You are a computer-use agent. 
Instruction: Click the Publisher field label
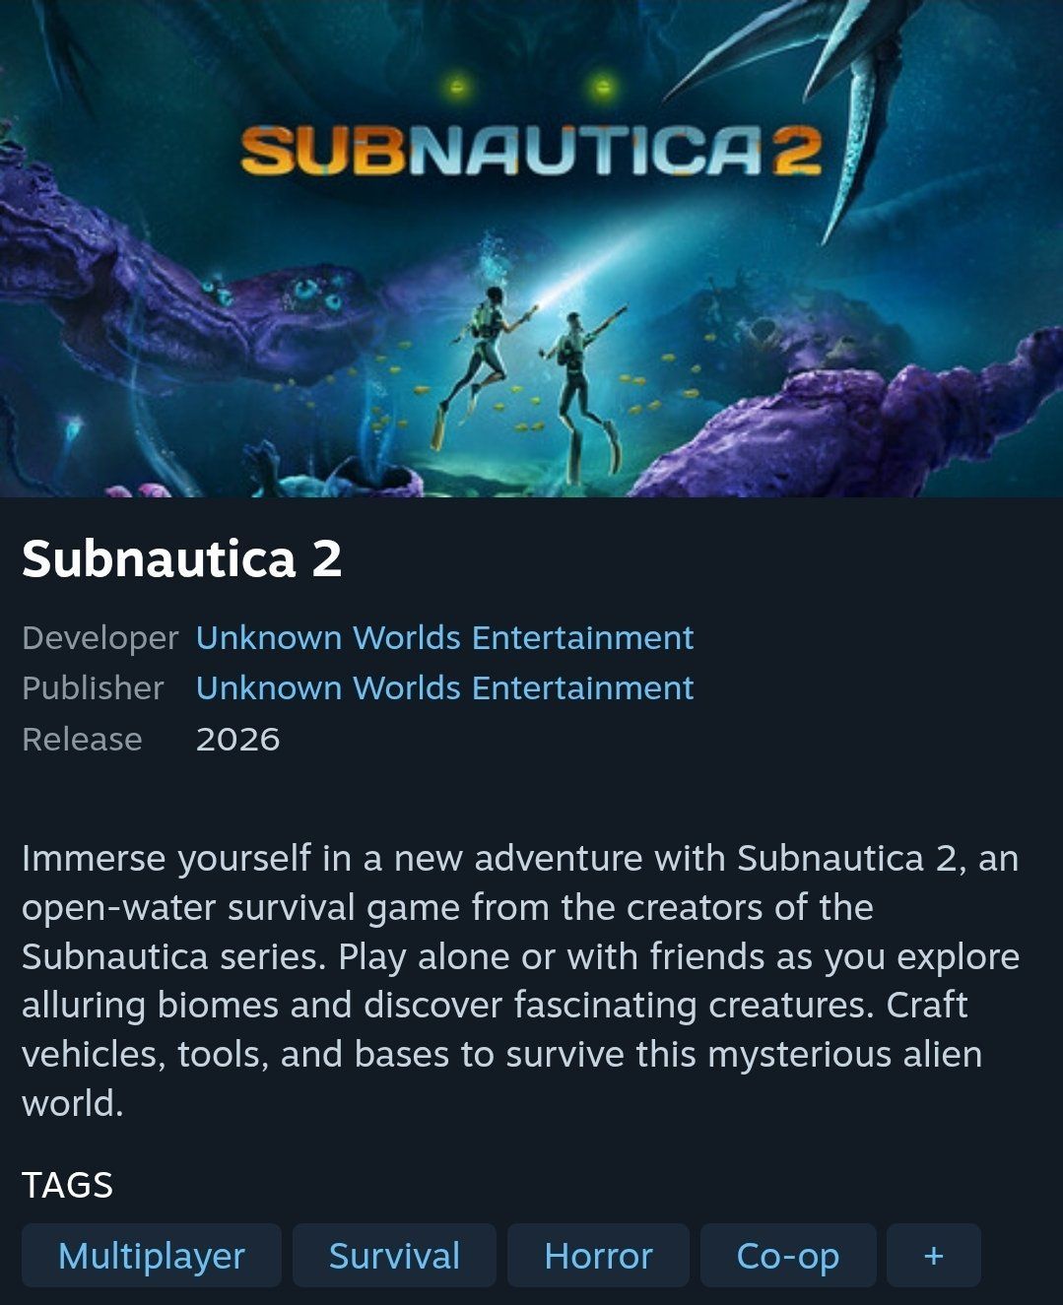pos(93,687)
